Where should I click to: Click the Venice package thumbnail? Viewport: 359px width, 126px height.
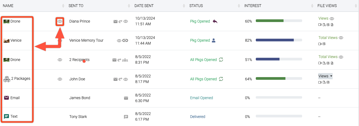click(6, 41)
